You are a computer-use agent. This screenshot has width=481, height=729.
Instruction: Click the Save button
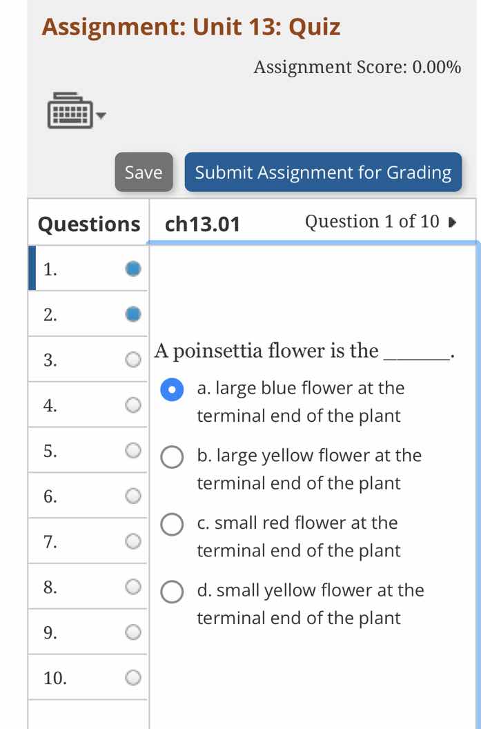point(143,173)
